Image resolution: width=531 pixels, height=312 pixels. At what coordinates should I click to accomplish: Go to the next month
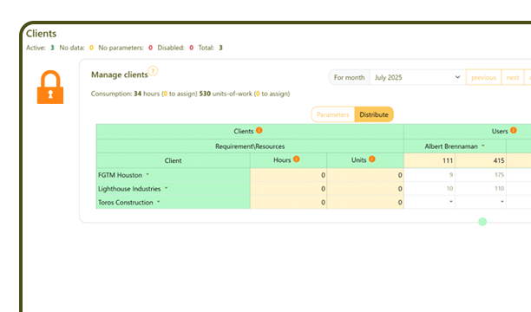513,77
